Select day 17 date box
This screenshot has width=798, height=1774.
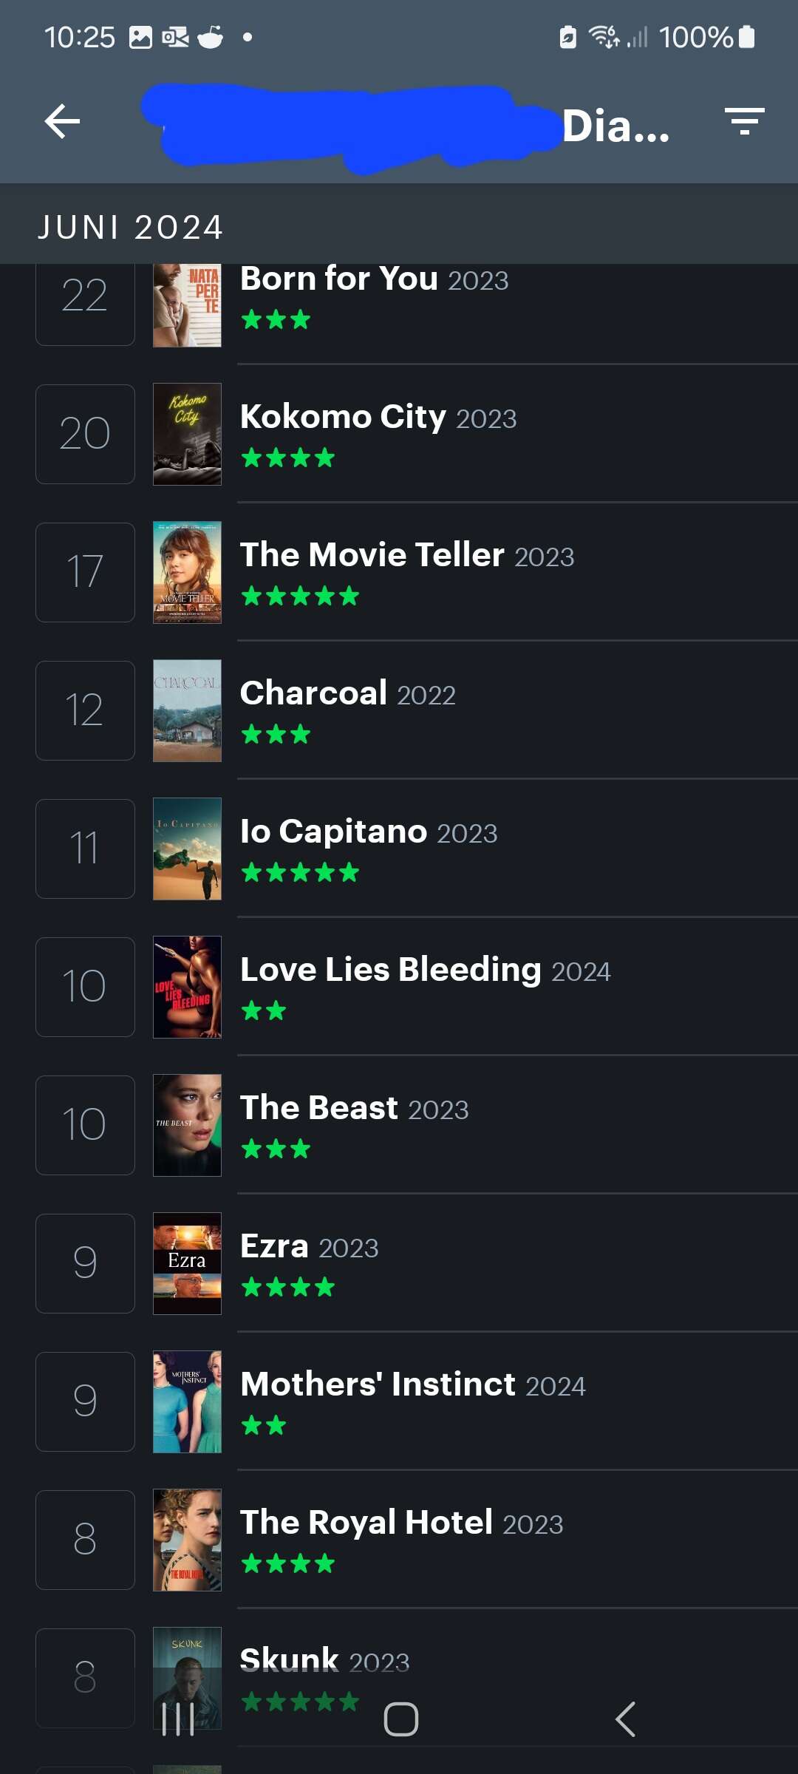point(85,572)
